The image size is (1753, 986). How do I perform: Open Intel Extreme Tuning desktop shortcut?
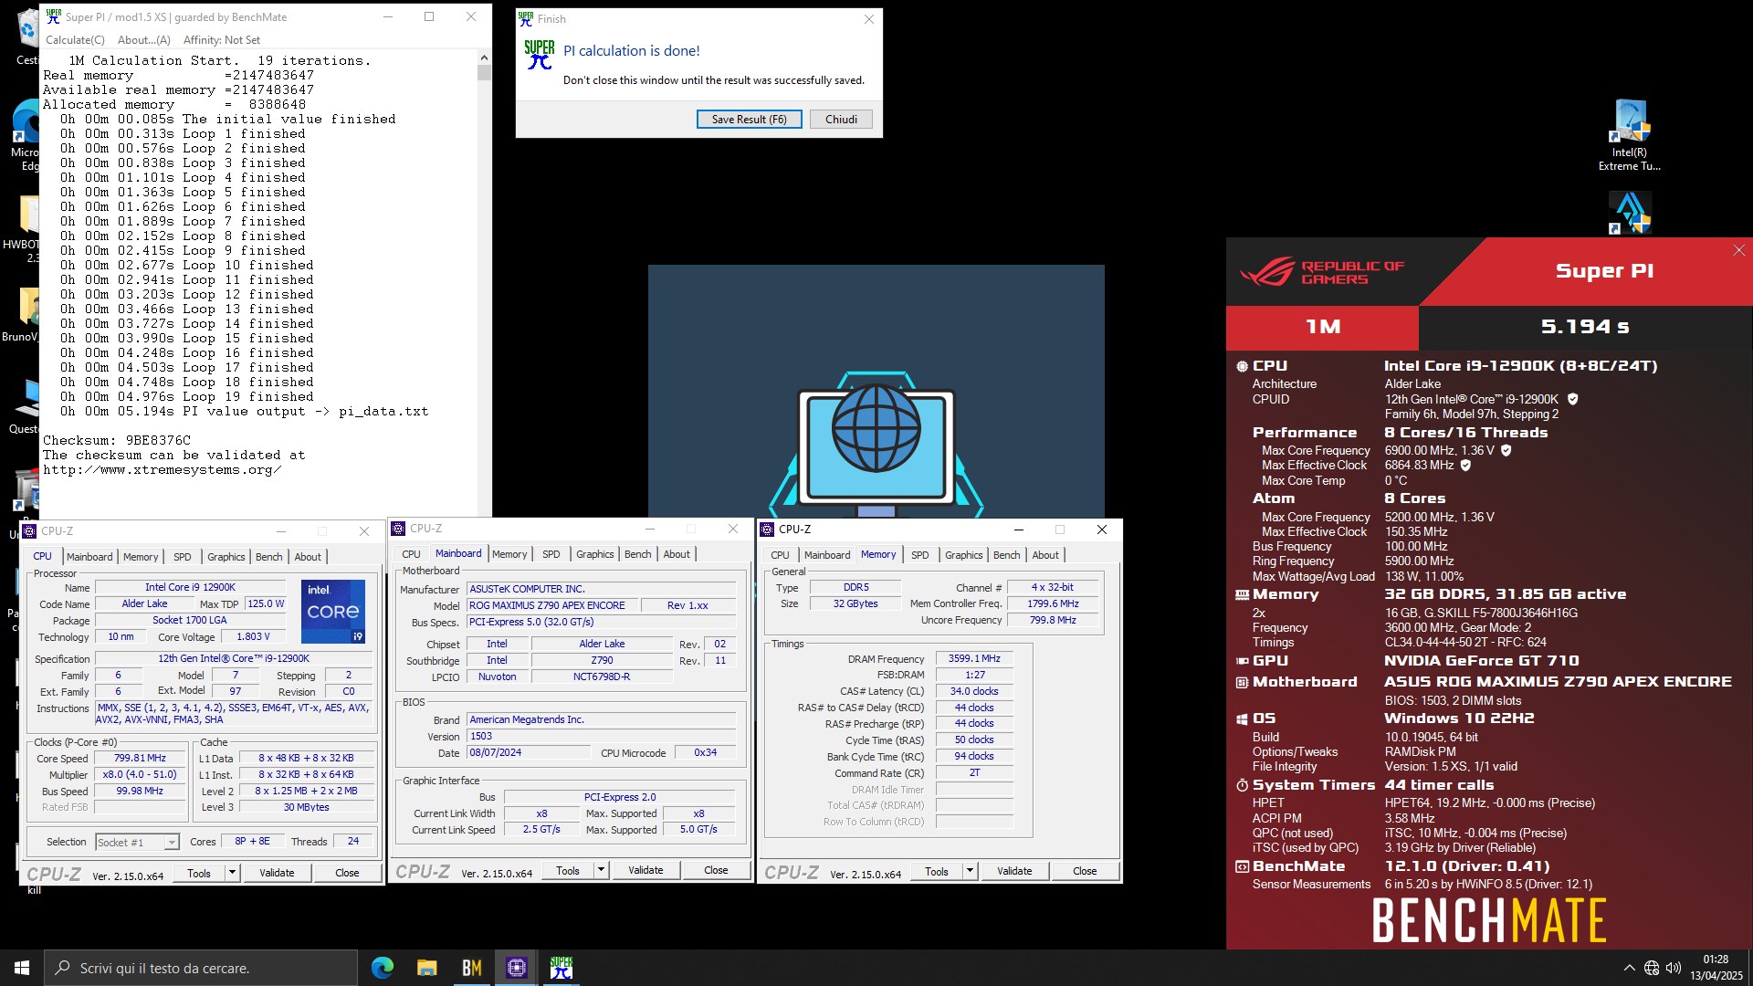[x=1630, y=135]
